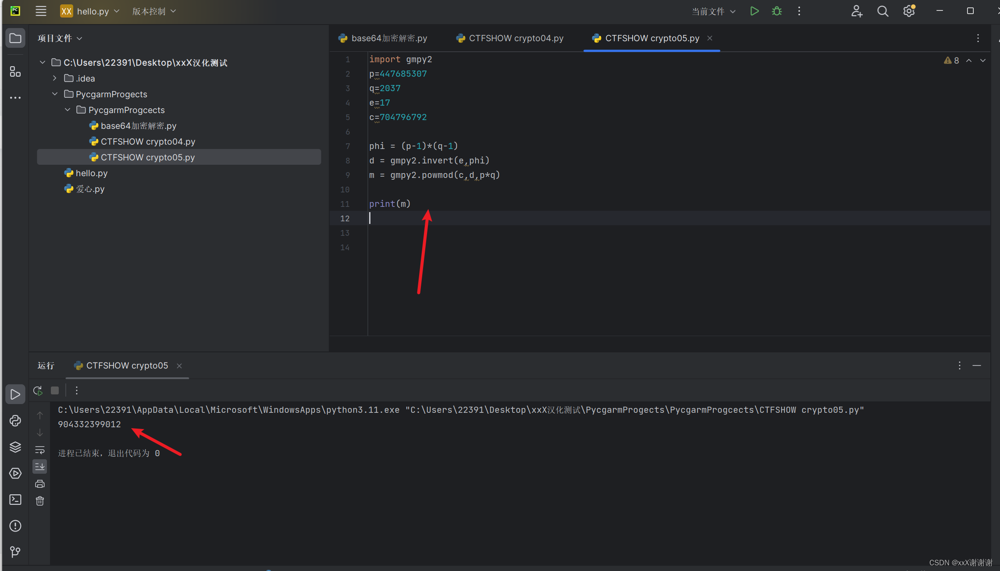Start debugging with the bug icon
Screen dimensions: 1000x571
(776, 11)
